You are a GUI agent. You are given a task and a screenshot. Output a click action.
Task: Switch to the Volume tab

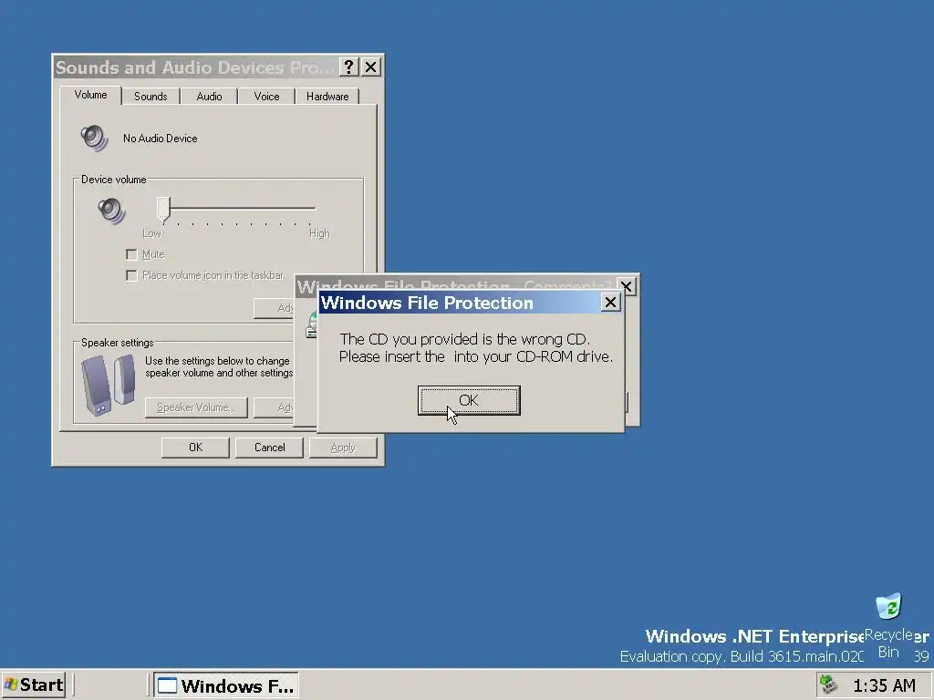click(x=90, y=95)
